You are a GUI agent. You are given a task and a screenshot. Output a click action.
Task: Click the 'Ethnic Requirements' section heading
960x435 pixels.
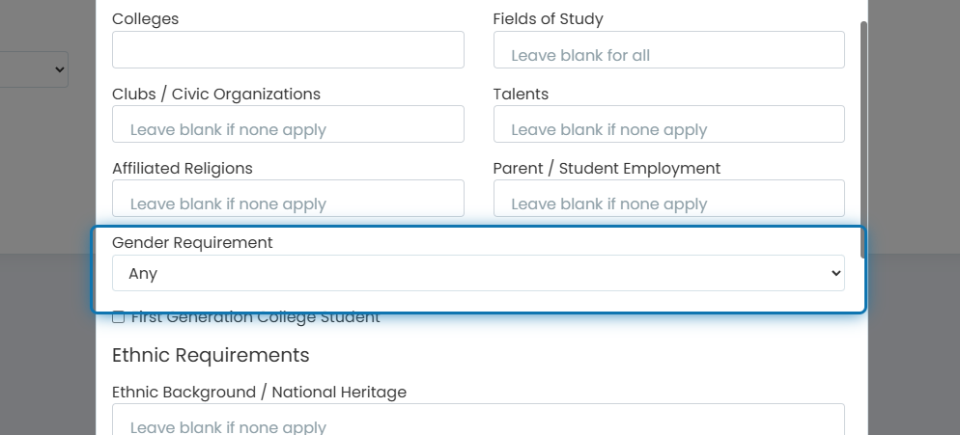tap(211, 355)
